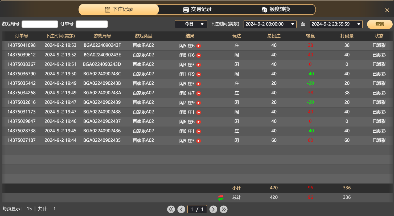Click the 订单号 input field
The image size is (394, 216).
92,24
